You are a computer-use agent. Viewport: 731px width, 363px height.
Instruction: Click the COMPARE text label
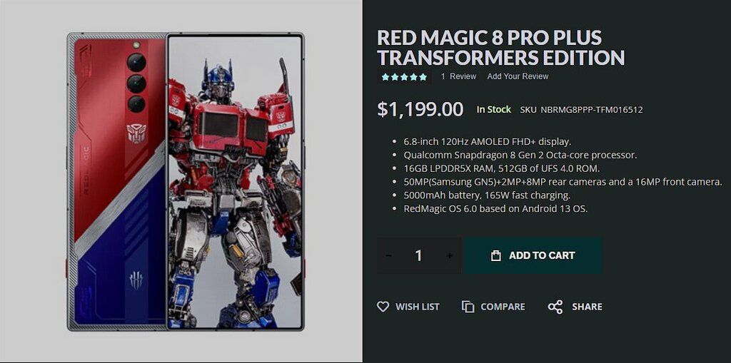[503, 307]
